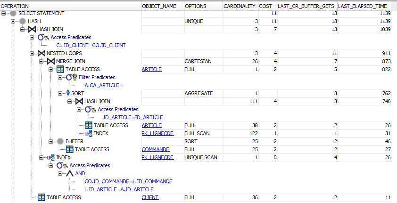Viewport: 397px width, 203px height.
Task: Click the table icon in COMMANDE row
Action: 70,149
